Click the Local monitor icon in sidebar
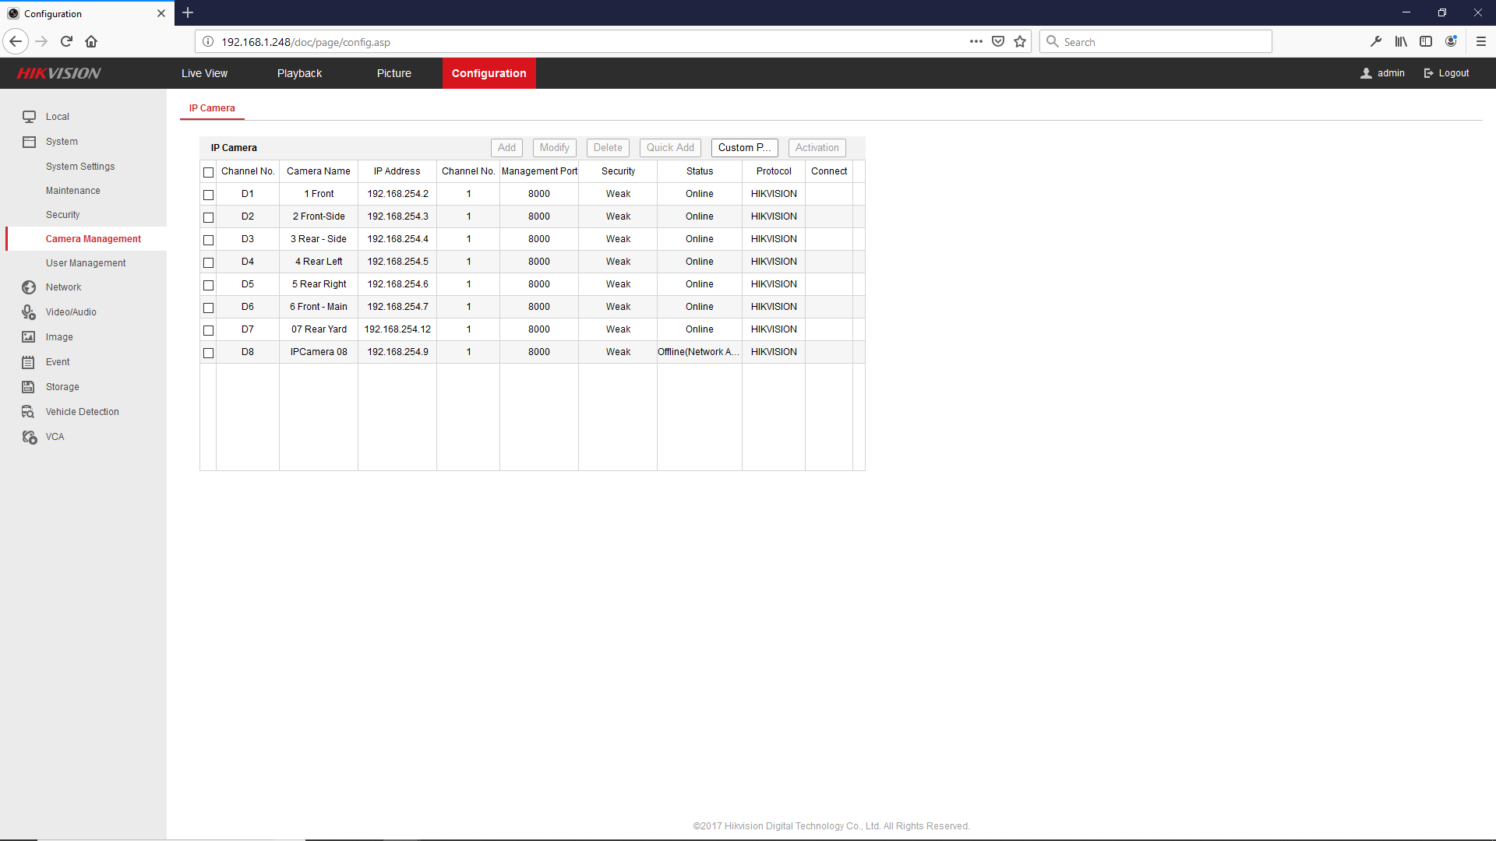The width and height of the screenshot is (1496, 841). (29, 117)
